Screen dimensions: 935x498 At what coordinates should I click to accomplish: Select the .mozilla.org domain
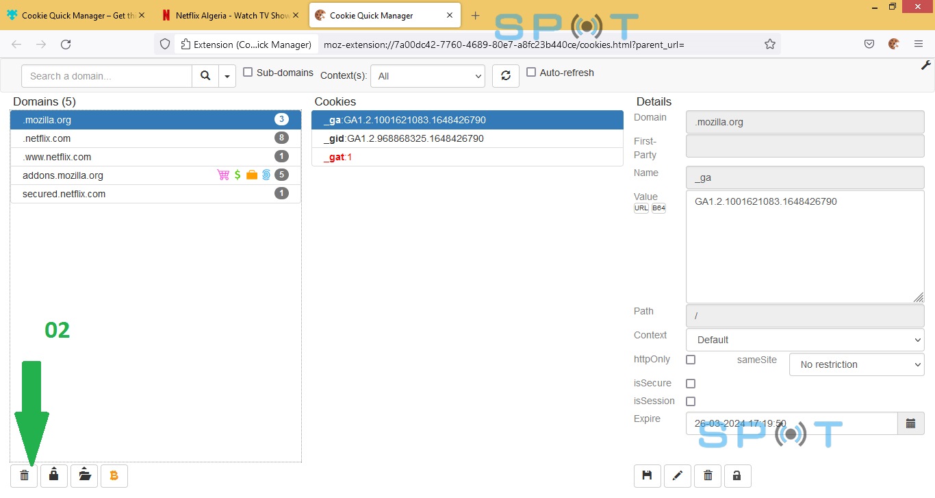click(x=156, y=120)
